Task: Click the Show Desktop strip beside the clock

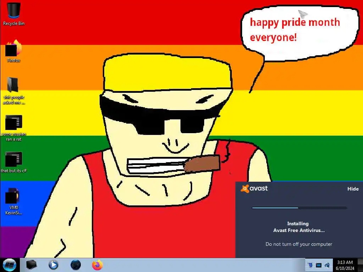Action: [x=360, y=265]
